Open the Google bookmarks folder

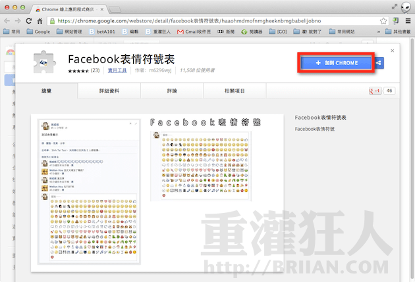coord(39,32)
